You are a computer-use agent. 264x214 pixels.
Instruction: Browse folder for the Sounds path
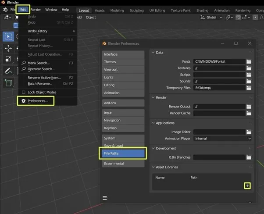[249, 81]
